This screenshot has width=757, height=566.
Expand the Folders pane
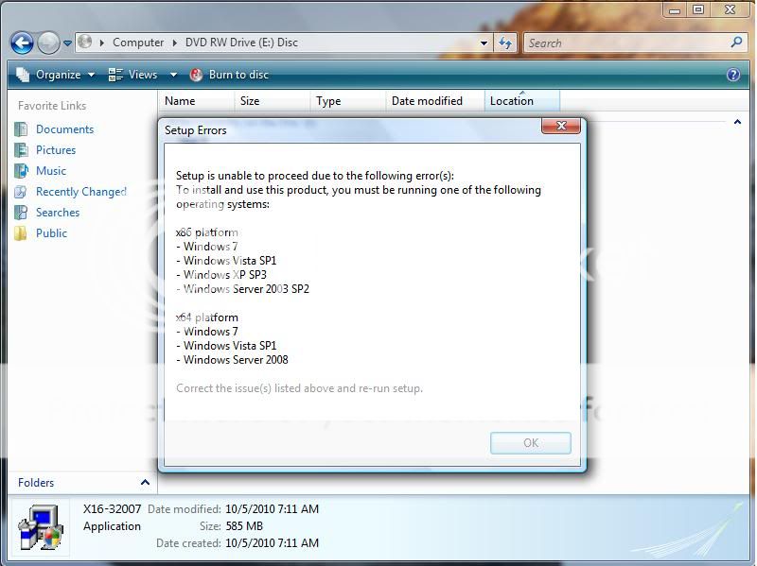tap(145, 482)
